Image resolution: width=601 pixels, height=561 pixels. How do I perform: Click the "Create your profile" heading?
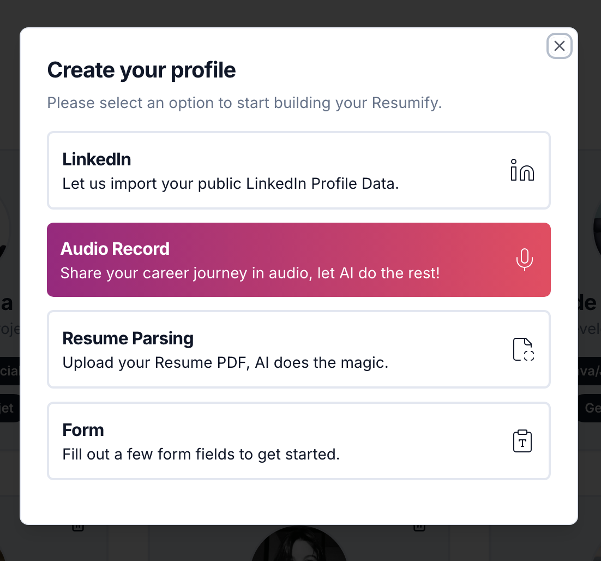tap(142, 70)
